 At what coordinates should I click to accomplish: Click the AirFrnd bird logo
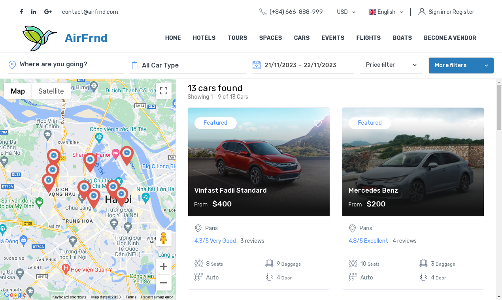coord(40,38)
